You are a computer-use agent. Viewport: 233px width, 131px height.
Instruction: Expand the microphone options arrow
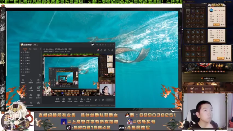(x=84, y=100)
